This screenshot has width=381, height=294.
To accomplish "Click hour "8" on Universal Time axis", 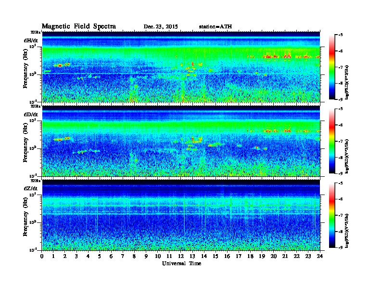I will click(134, 257).
